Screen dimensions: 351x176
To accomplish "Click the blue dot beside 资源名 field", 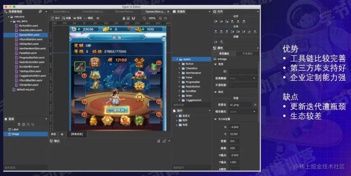I will pyautogui.click(x=255, y=105).
